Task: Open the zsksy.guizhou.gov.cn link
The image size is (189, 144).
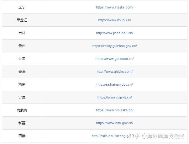Action: (114, 46)
